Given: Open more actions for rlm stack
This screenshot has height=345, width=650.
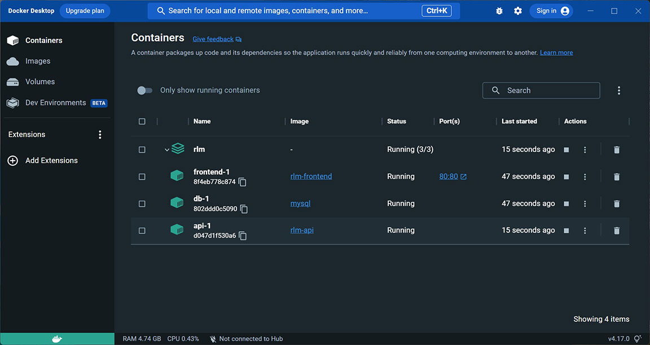Looking at the screenshot, I should pos(585,149).
